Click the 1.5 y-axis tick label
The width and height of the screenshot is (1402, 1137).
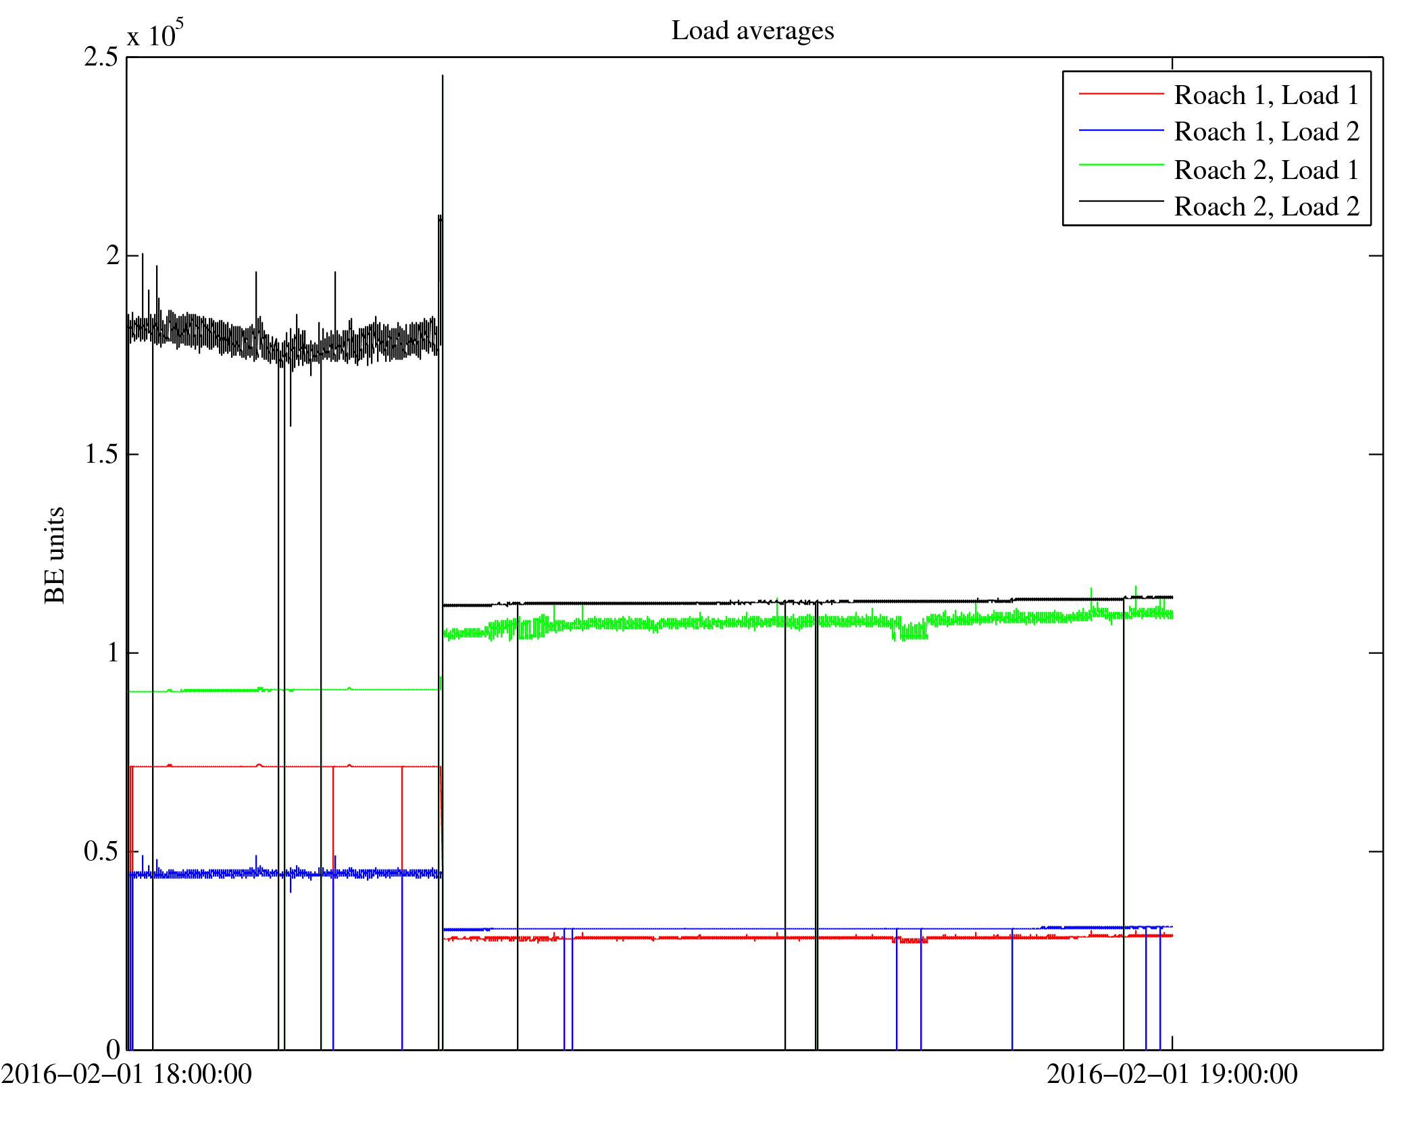(101, 454)
